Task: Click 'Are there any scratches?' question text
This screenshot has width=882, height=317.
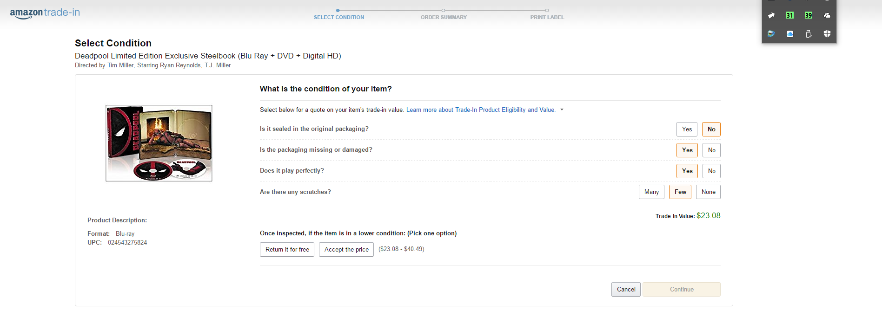Action: coord(295,192)
